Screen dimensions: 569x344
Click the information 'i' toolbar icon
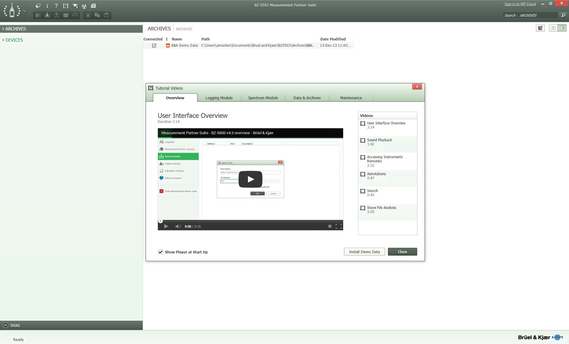(x=47, y=6)
